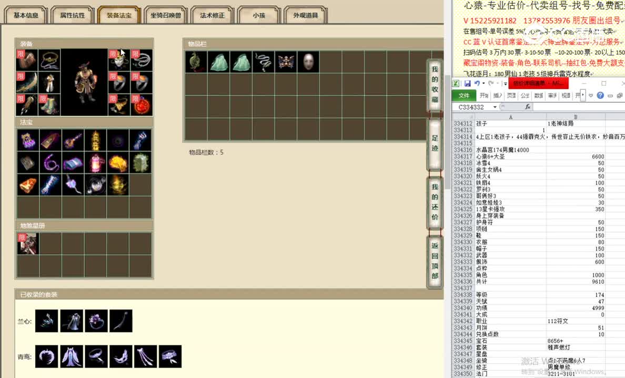Screen dimensions: 625x378
Task: Click the Save icon in Excel's quick access toolbar
Action: tap(468, 83)
